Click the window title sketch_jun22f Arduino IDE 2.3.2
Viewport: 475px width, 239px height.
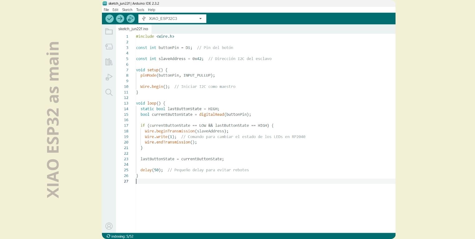134,3
